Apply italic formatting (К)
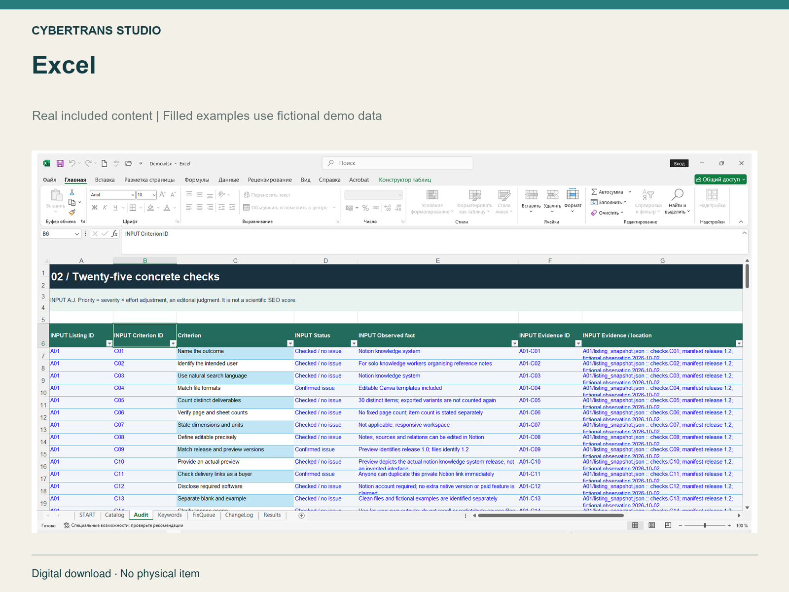This screenshot has height=592, width=789. pyautogui.click(x=105, y=208)
